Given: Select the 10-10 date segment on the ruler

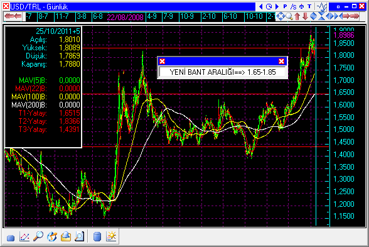Looking at the screenshot, I should [254, 16].
